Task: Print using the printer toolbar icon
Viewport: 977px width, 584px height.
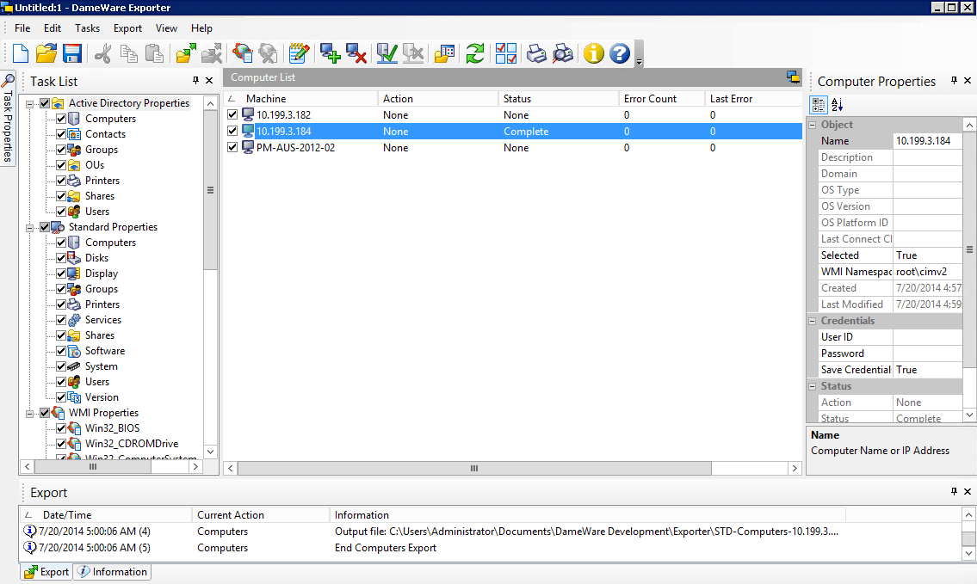Action: [536, 53]
